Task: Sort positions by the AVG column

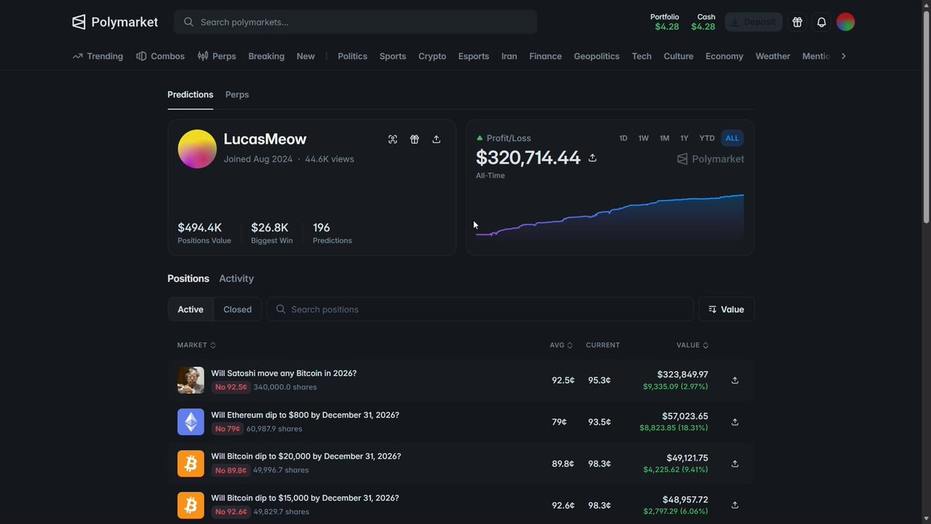Action: pyautogui.click(x=562, y=345)
